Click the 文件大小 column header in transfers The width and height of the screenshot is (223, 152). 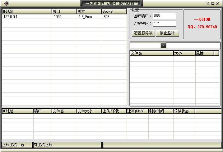click(89, 111)
